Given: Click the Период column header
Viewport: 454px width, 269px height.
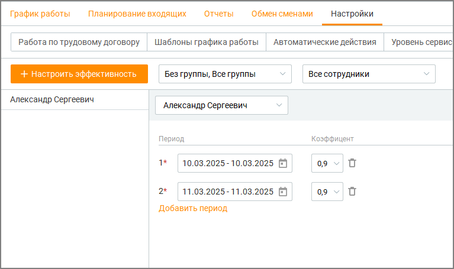Looking at the screenshot, I should (172, 139).
